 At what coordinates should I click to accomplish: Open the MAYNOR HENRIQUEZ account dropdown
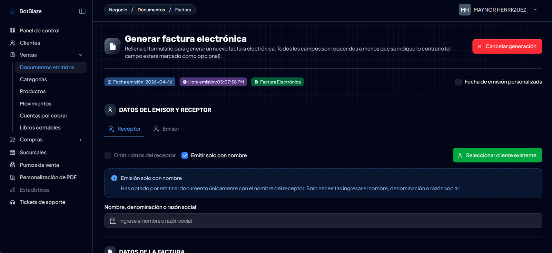535,10
